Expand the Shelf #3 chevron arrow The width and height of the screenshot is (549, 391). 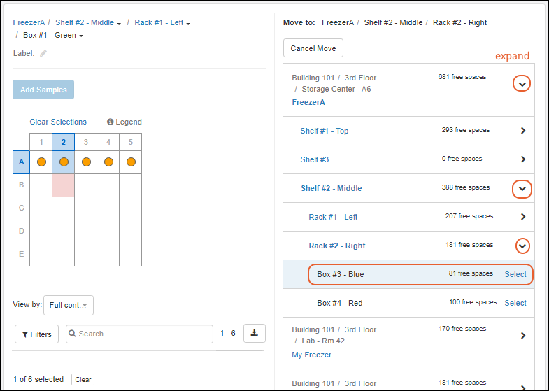coord(522,159)
